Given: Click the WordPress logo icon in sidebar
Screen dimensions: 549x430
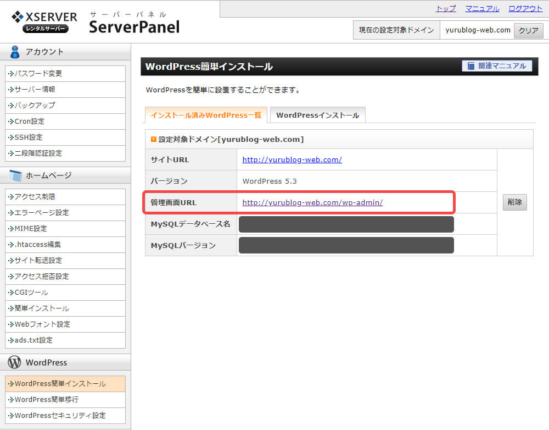Looking at the screenshot, I should 15,362.
